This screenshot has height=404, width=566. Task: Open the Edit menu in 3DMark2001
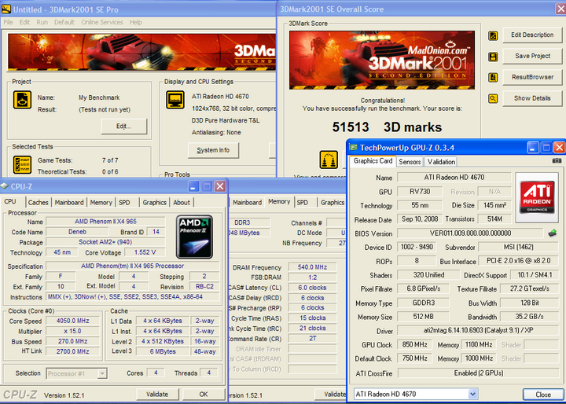tap(24, 22)
